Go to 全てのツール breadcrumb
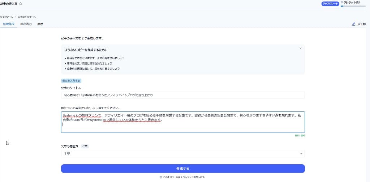Viewport: 370px width, 182px height. coord(7,17)
